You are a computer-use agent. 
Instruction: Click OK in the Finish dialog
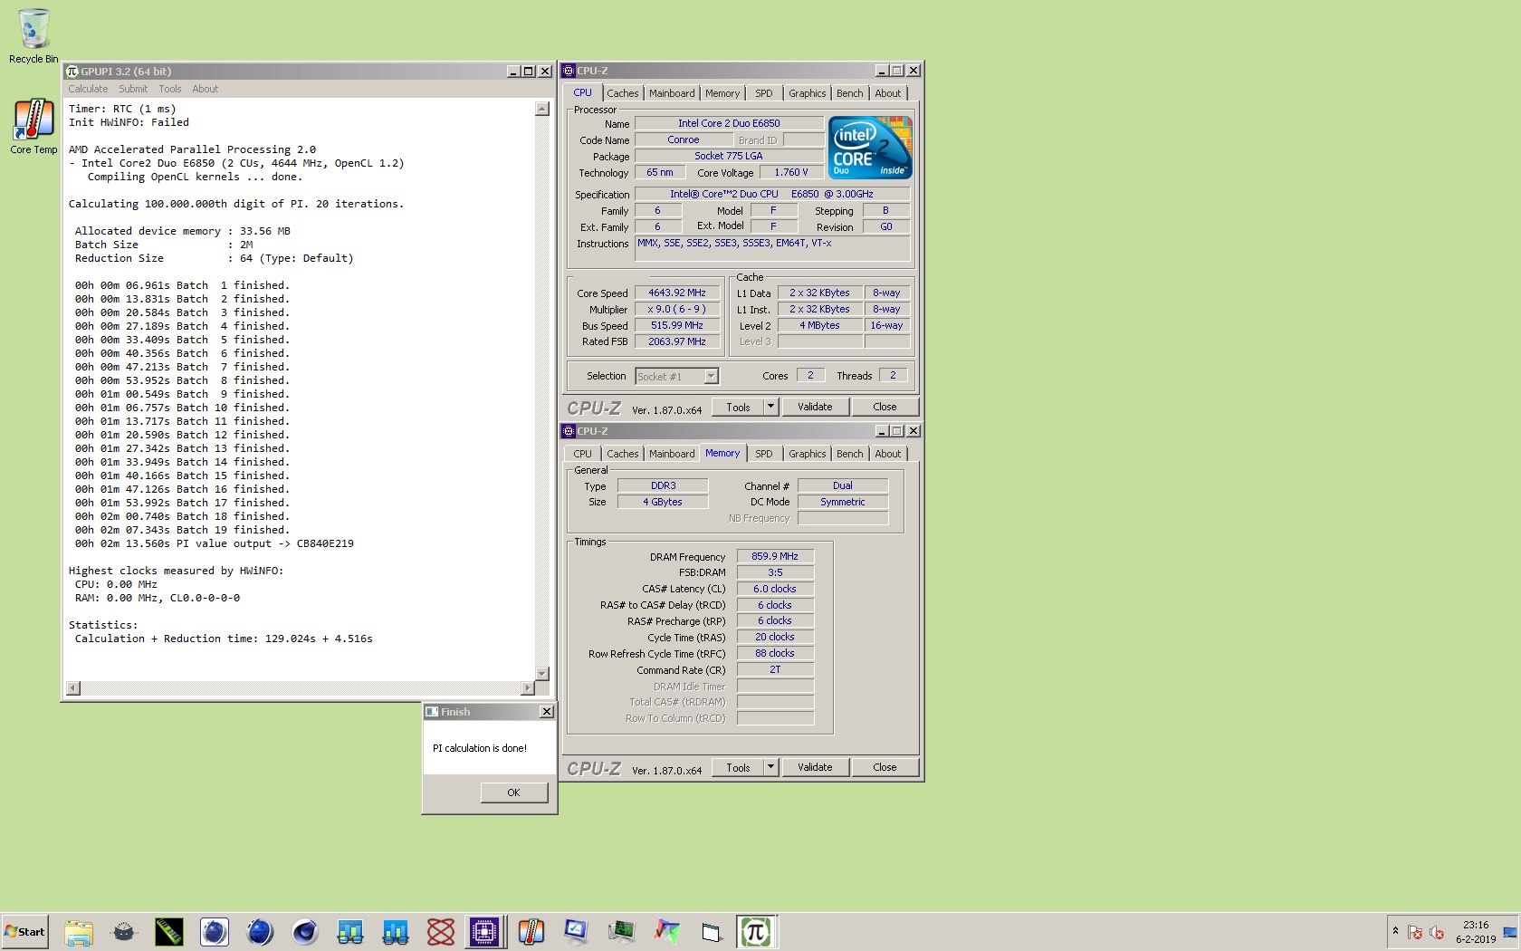click(x=513, y=792)
